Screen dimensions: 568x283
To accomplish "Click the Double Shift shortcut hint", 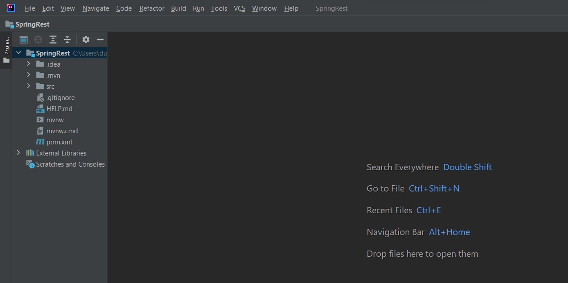I will (x=467, y=167).
